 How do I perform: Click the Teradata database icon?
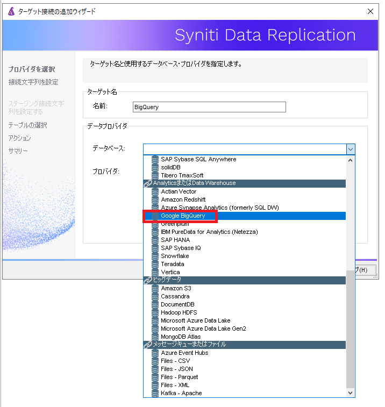tap(155, 264)
